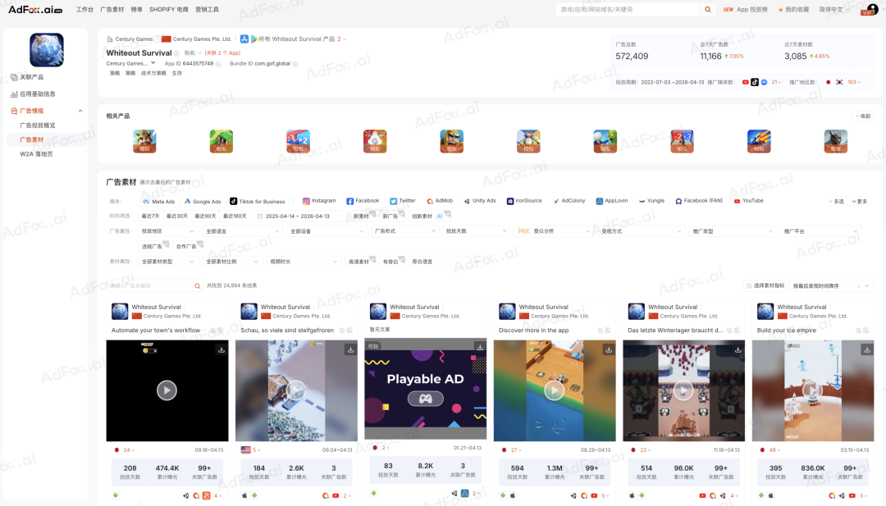This screenshot has height=506, width=886.
Task: Open the 榜单 menu in top navigation
Action: (x=136, y=10)
